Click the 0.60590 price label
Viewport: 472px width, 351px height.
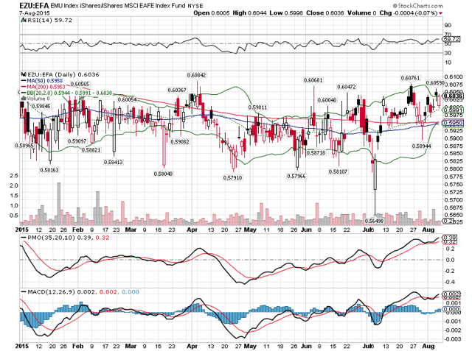point(435,82)
